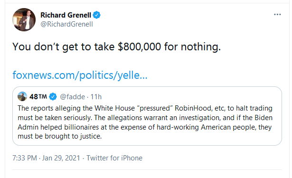Click the "$800,000" text in the tweet
Screen dimensions: 292x178
[x=139, y=47]
